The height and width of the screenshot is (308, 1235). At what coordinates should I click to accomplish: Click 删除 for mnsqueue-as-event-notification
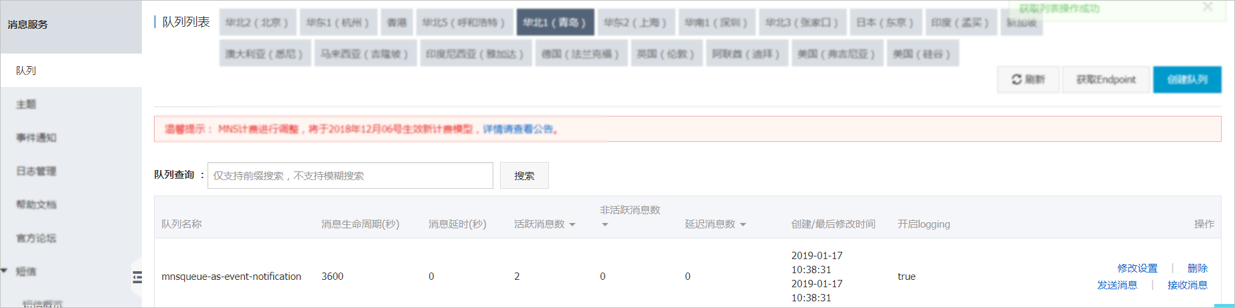[1198, 268]
